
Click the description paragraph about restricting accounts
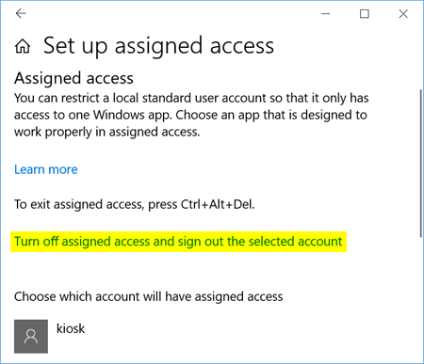tap(191, 115)
